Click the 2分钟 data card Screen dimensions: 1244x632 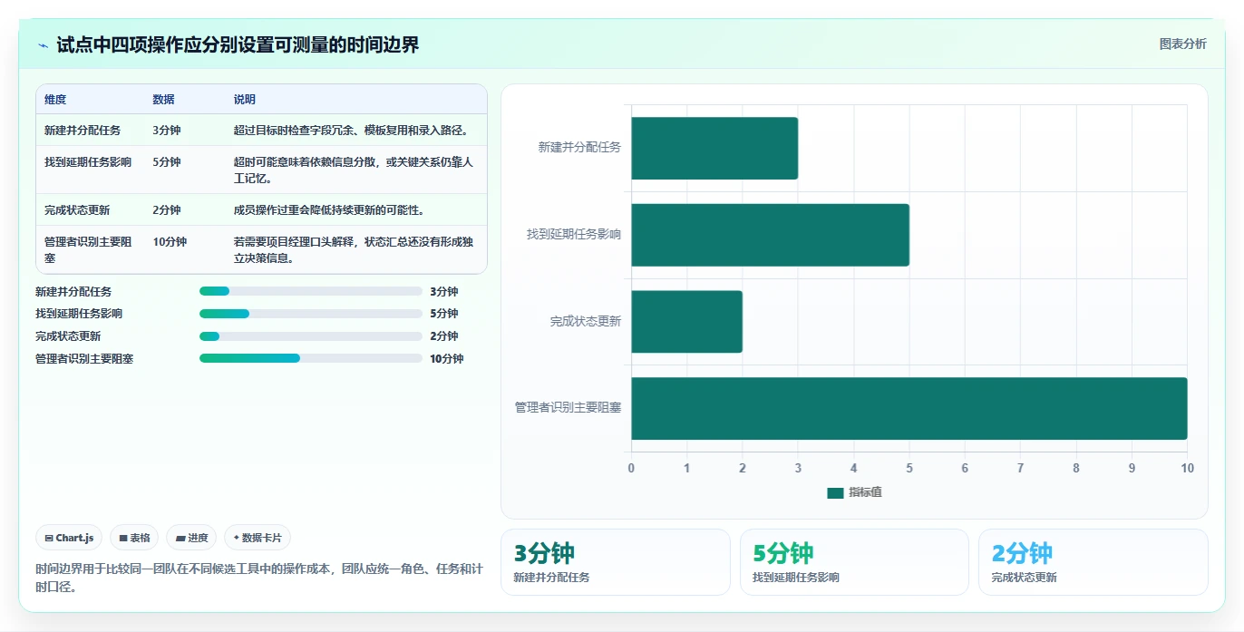[1093, 562]
